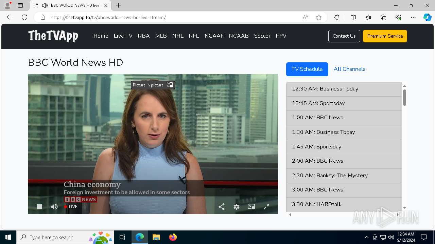View site information lock icon
This screenshot has height=244, width=435.
pyautogui.click(x=42, y=17)
